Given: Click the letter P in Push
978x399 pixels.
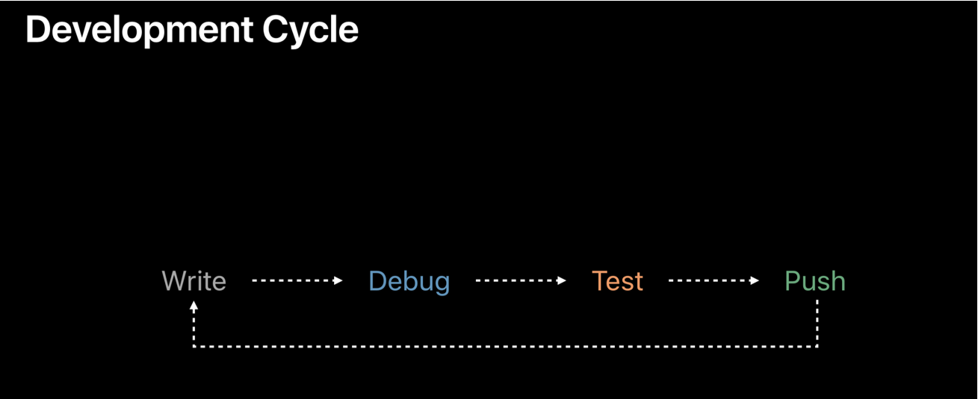Looking at the screenshot, I should [x=792, y=281].
